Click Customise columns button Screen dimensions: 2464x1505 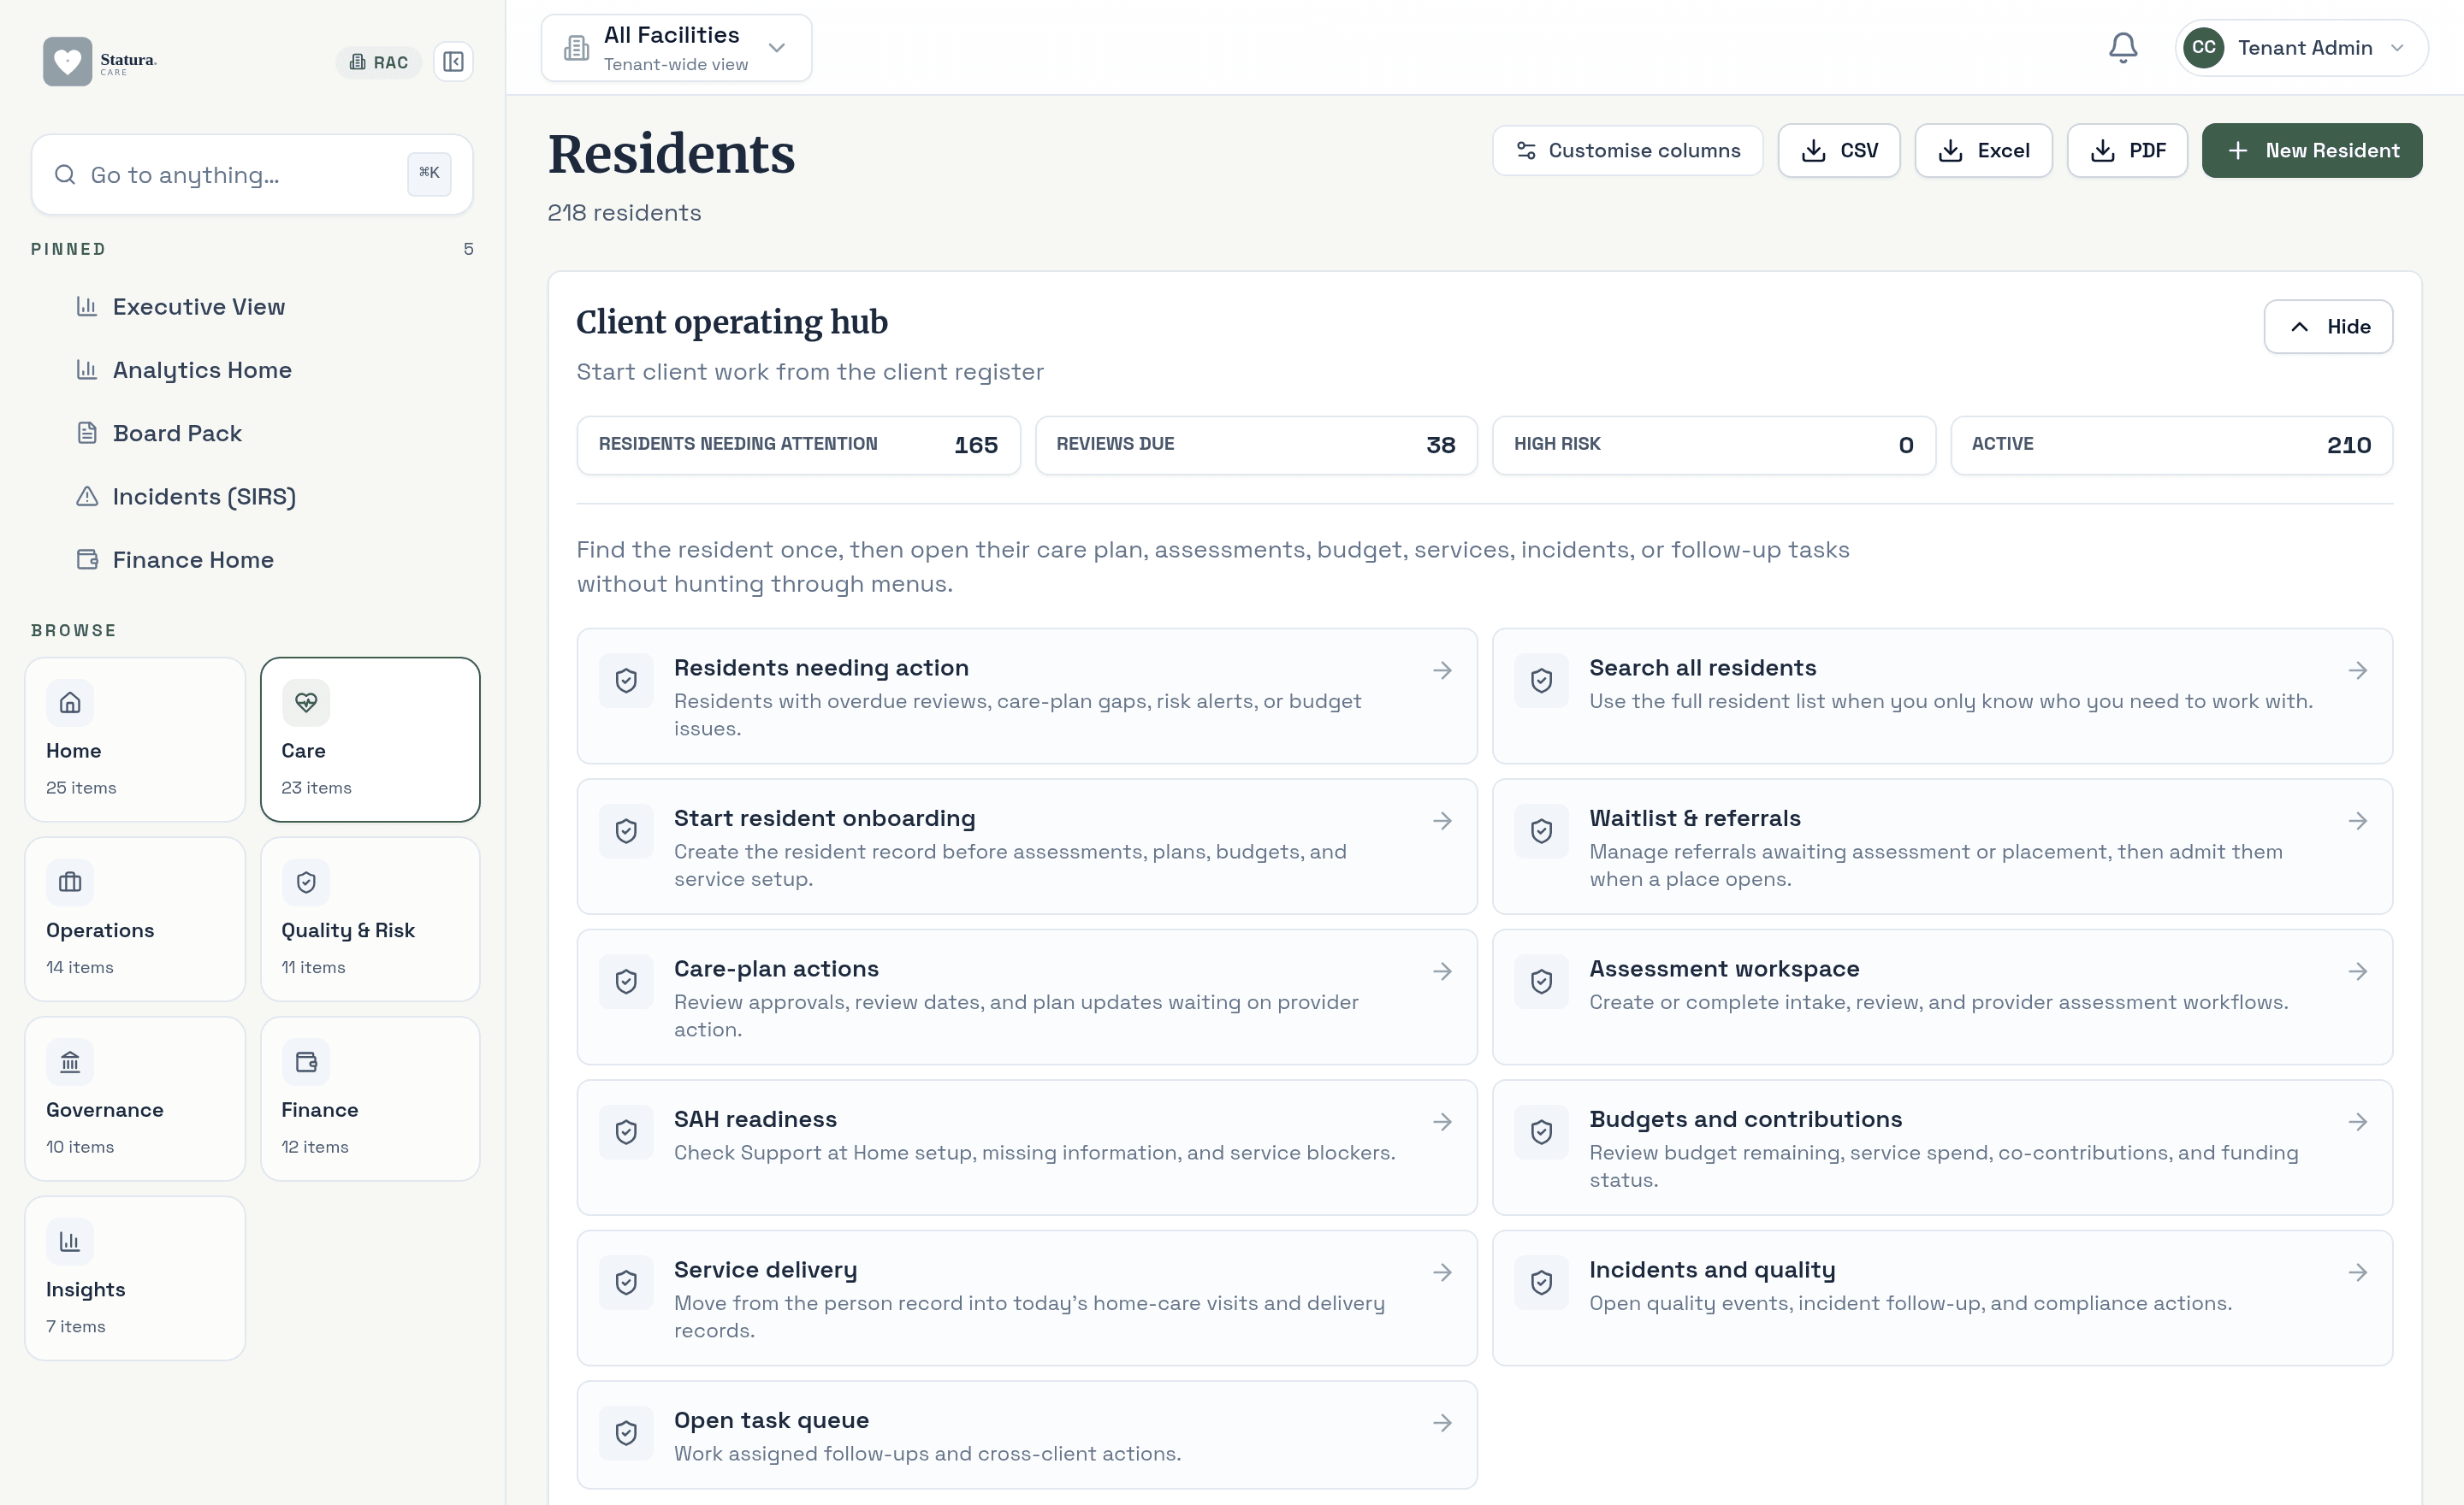tap(1628, 150)
